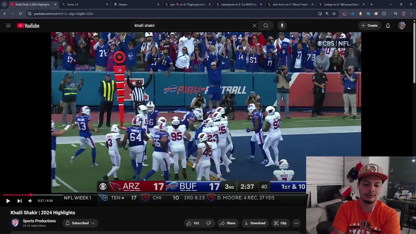Viewport: 416px width, 234px height.
Task: Like the video with 162 likes
Action: tap(193, 223)
